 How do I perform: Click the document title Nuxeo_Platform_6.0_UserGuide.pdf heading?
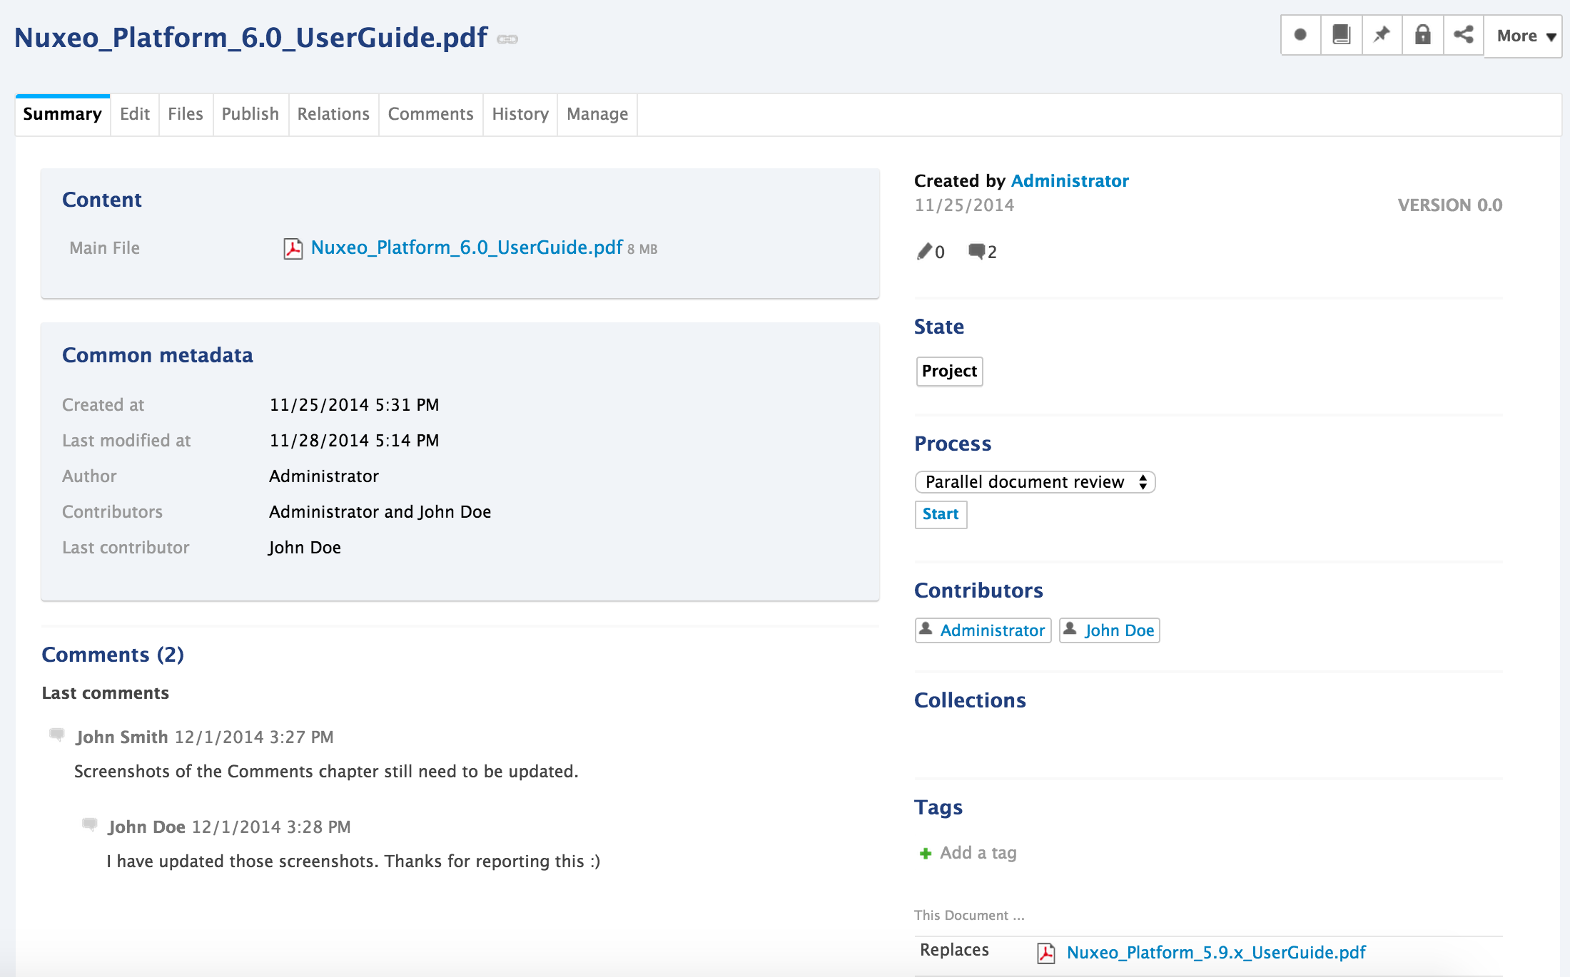pos(251,38)
